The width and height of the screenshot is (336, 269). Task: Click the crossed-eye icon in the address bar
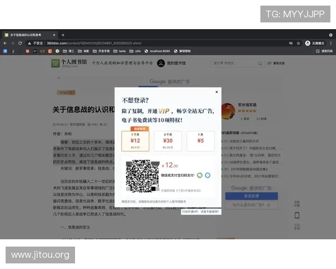pyautogui.click(x=291, y=43)
